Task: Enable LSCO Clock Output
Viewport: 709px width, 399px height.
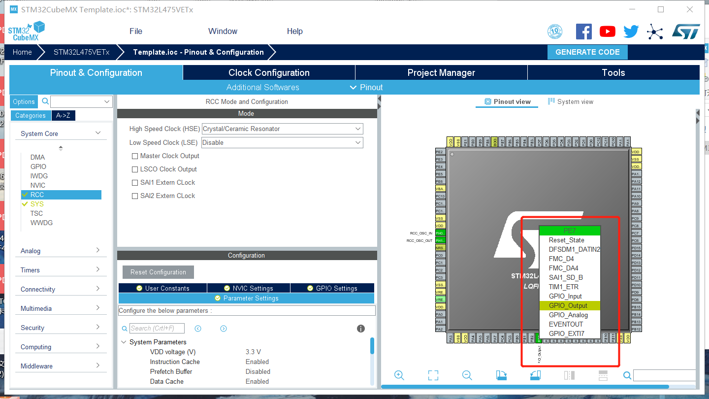Action: pyautogui.click(x=135, y=169)
